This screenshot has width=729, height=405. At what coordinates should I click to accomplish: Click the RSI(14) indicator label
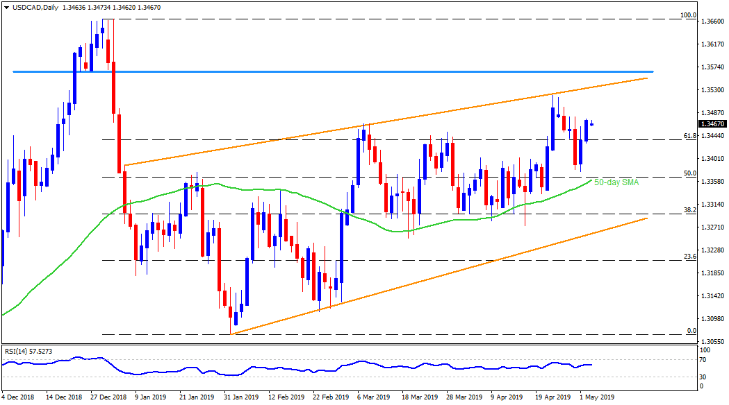click(17, 350)
